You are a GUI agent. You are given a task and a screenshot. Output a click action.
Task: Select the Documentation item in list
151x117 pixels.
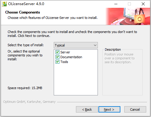[x=71, y=57]
